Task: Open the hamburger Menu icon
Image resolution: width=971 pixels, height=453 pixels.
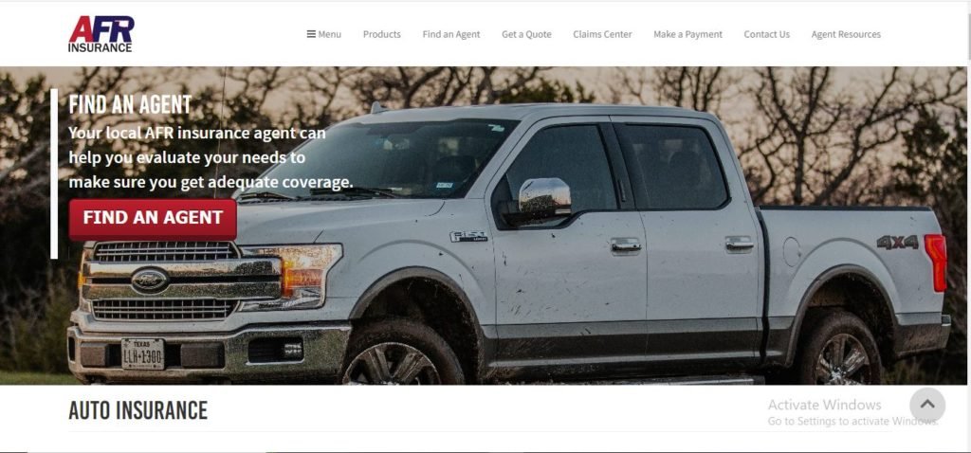Action: [x=311, y=34]
